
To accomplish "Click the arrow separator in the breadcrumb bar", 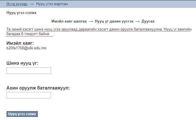I will 32,4.
